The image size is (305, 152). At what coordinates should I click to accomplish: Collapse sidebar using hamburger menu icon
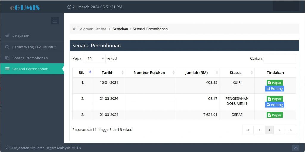click(55, 21)
